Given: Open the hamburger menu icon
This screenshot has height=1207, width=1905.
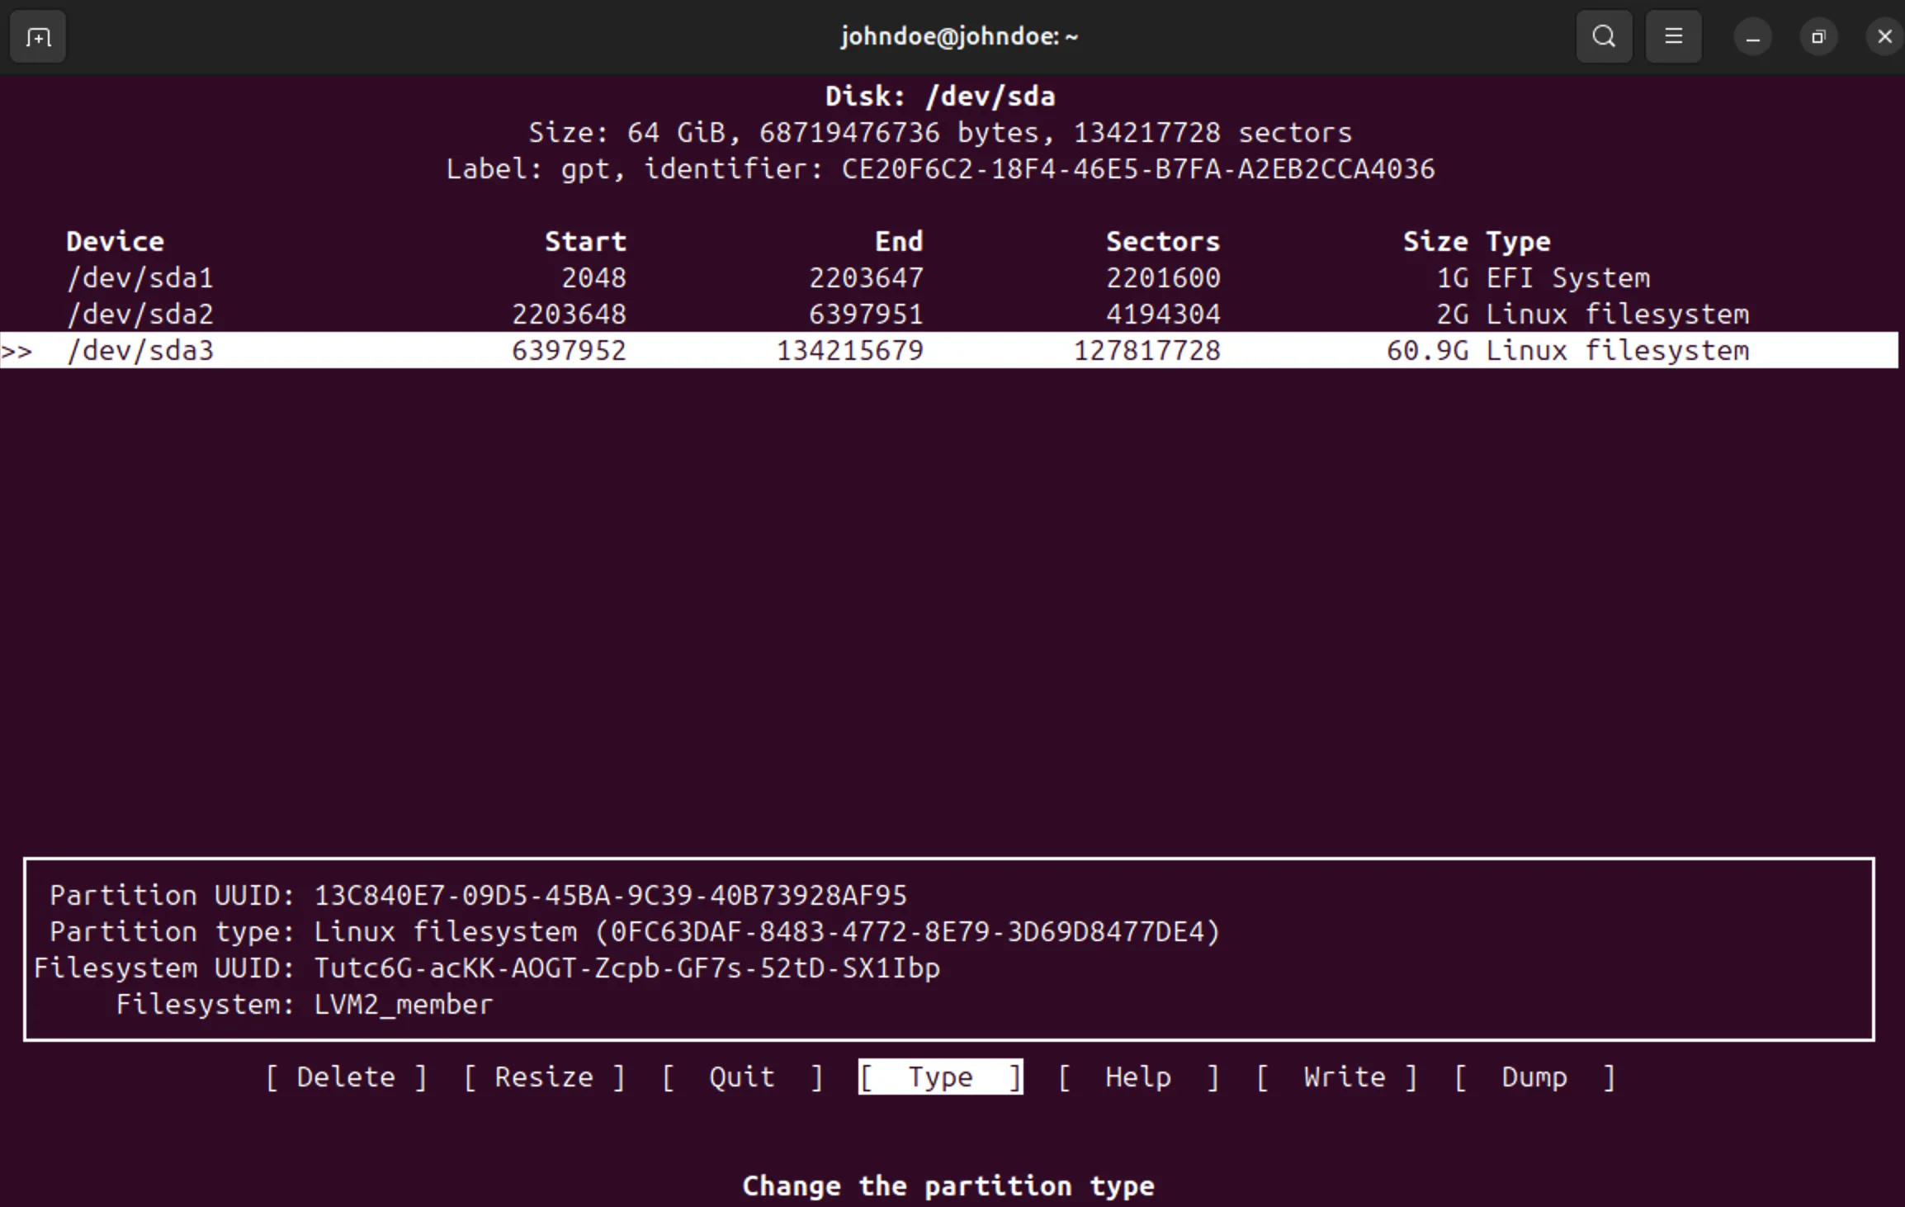Looking at the screenshot, I should click(1673, 37).
